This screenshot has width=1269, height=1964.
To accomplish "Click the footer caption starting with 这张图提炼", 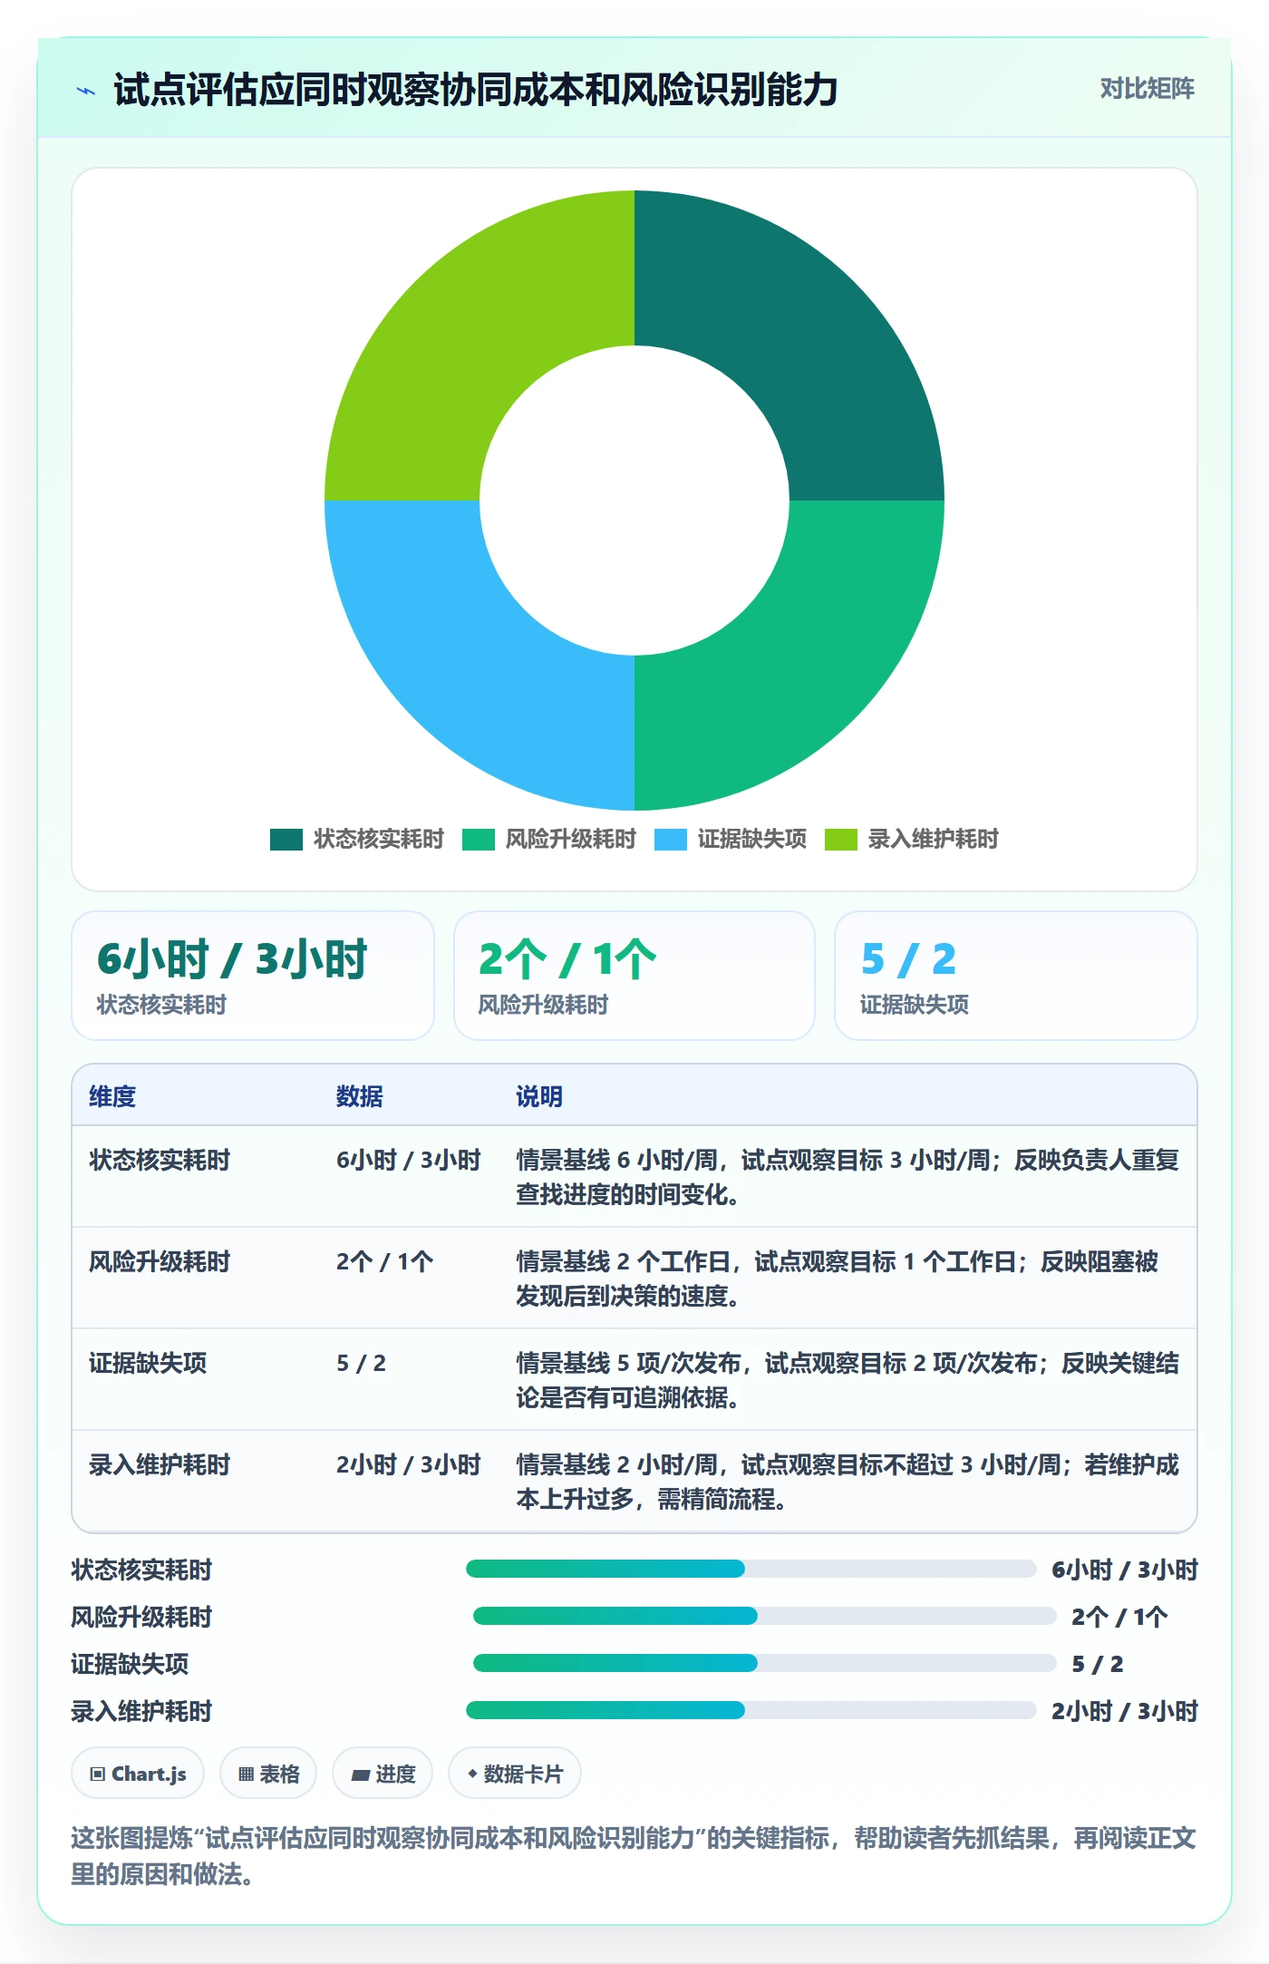I will point(634,1856).
